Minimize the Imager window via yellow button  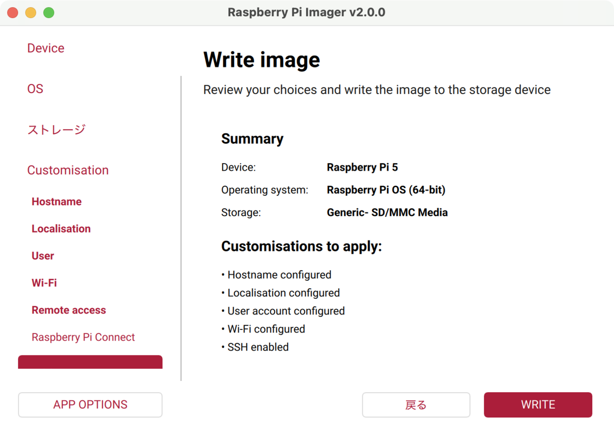[30, 13]
